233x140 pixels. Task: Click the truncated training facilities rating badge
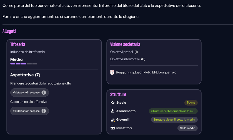pyautogui.click(x=173, y=111)
